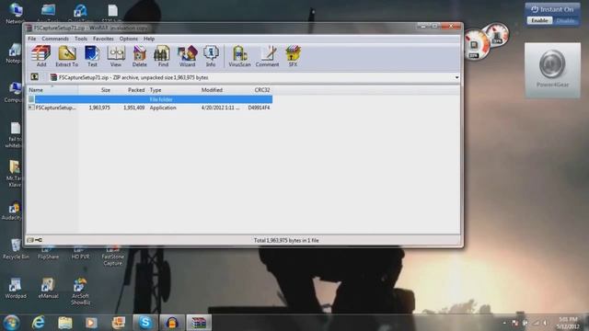Click the CPU meter gadget

[477, 45]
